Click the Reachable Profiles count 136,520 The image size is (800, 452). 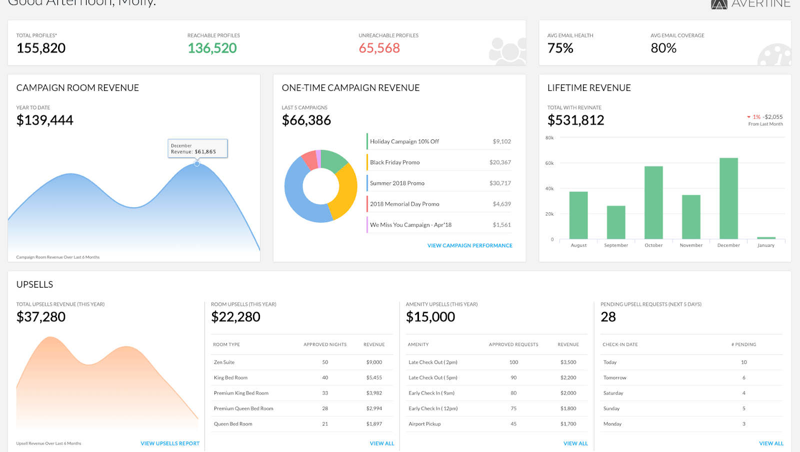pyautogui.click(x=212, y=48)
